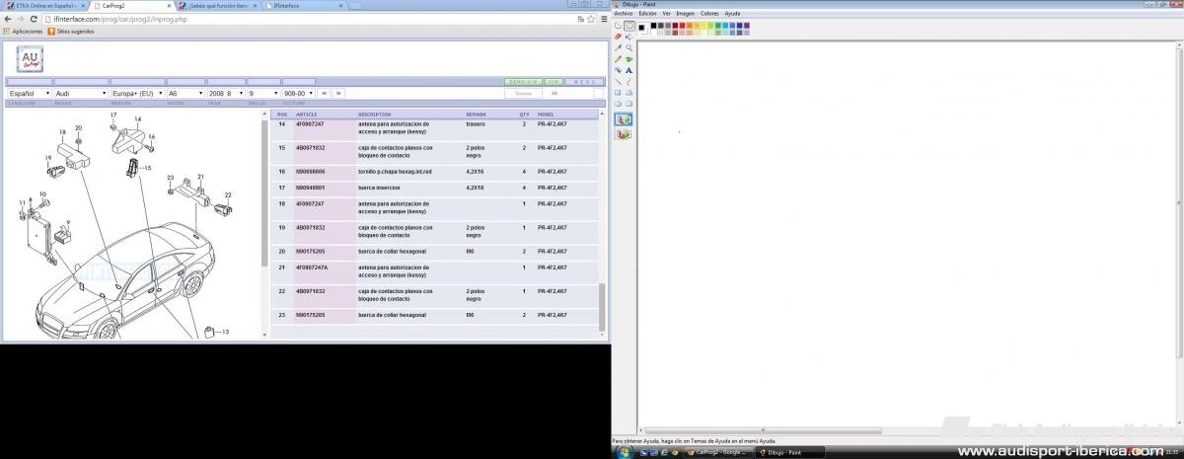1184x459 pixels.
Task: Select the Pencil tool in Paint
Action: (x=618, y=59)
